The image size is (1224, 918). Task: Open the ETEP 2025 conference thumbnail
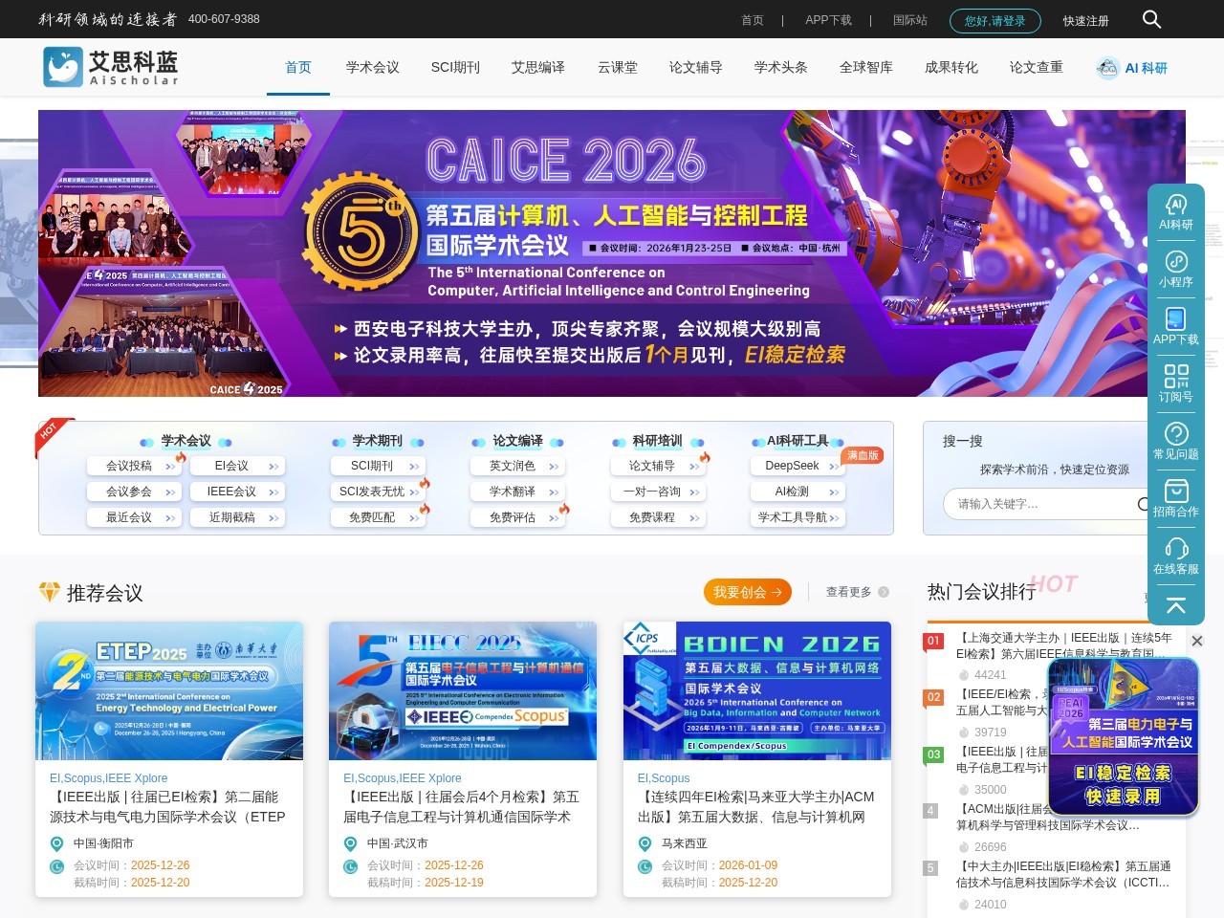pyautogui.click(x=169, y=690)
